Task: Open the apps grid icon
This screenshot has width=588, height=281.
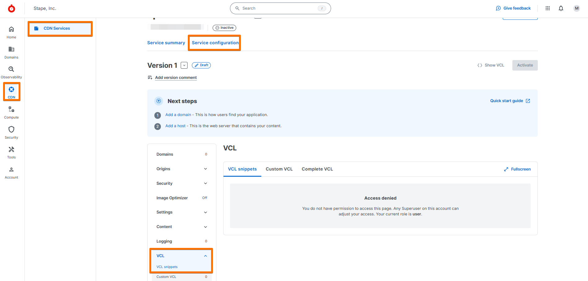Action: tap(548, 8)
